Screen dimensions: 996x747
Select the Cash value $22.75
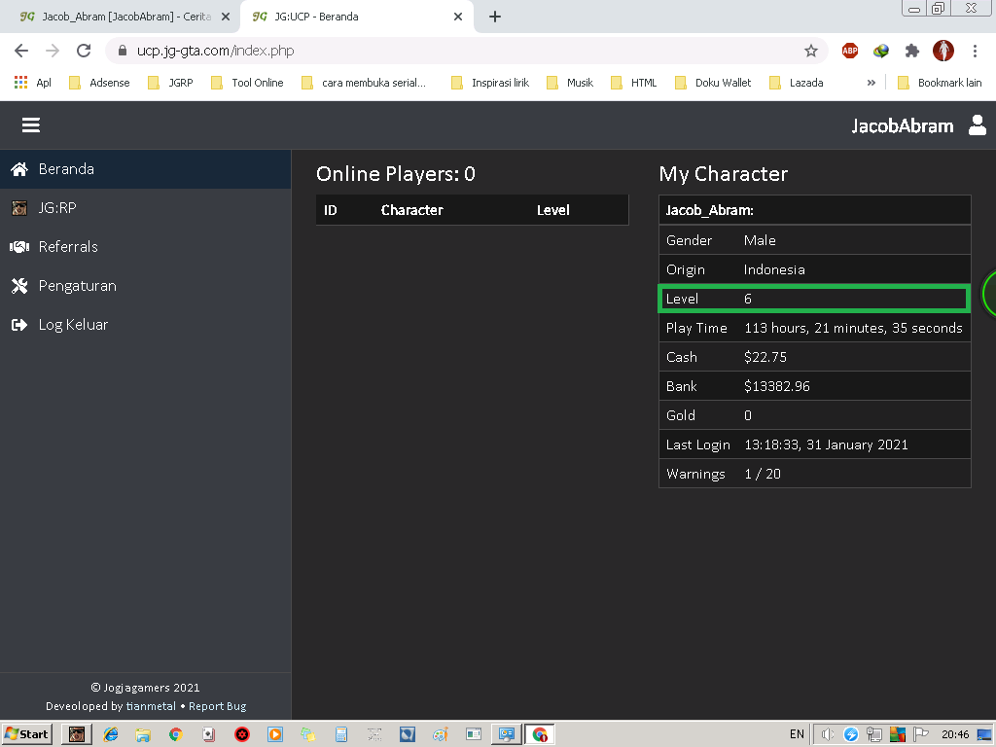[765, 357]
